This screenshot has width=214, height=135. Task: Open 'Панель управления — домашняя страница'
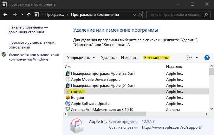[x=28, y=29]
